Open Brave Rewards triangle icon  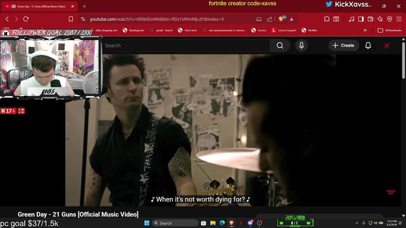[291, 19]
